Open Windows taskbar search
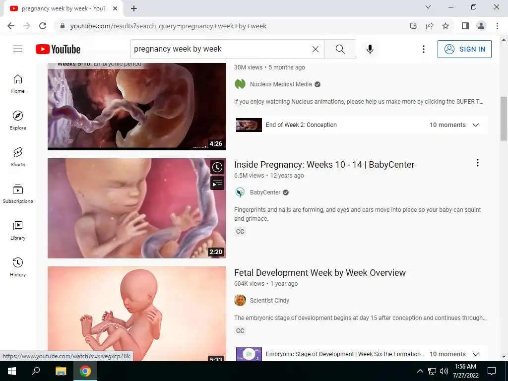This screenshot has width=508, height=381. point(36,371)
